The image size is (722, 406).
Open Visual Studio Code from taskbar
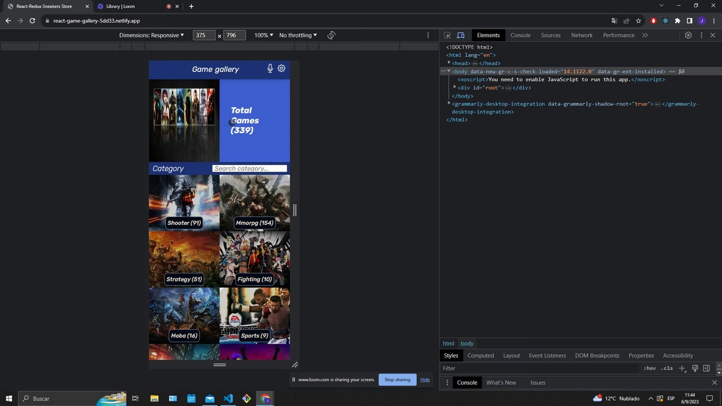pos(228,398)
